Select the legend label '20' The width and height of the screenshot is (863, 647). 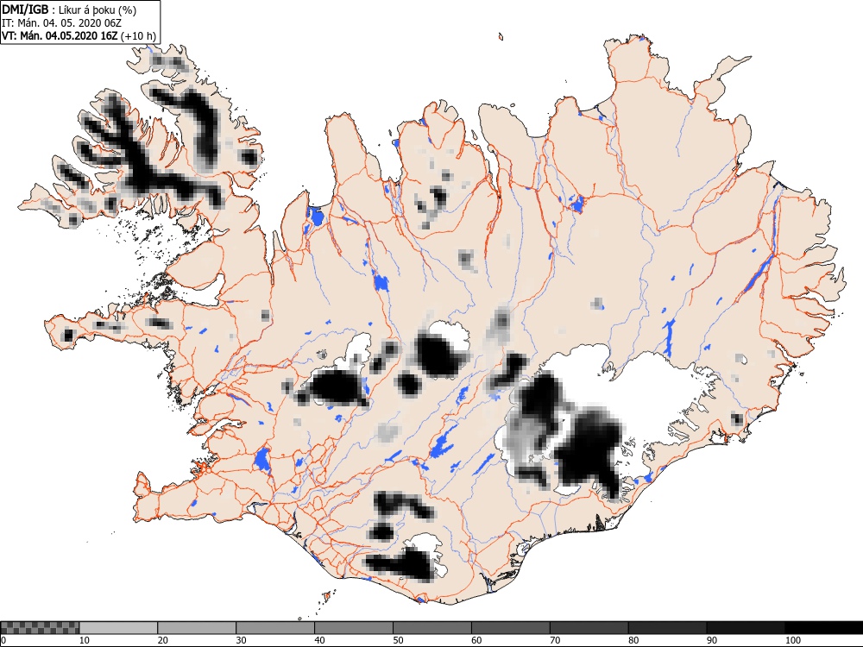(163, 640)
